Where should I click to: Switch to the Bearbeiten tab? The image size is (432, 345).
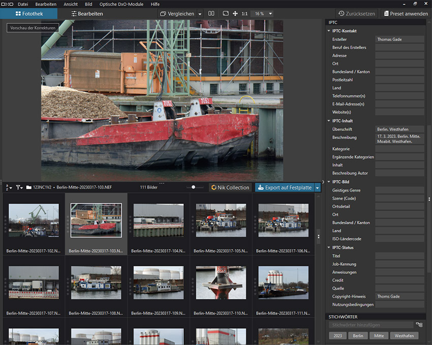[87, 14]
